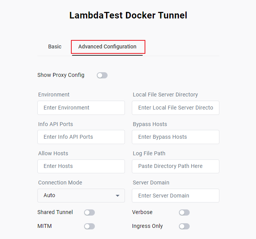
Task: Click the Allow Hosts input field
Action: point(81,166)
